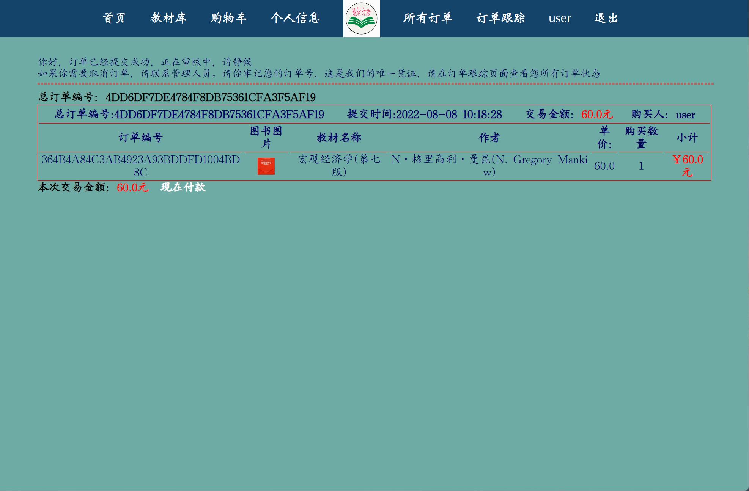Click the 购买数量 column header
Screen dimensions: 749x491
[641, 138]
